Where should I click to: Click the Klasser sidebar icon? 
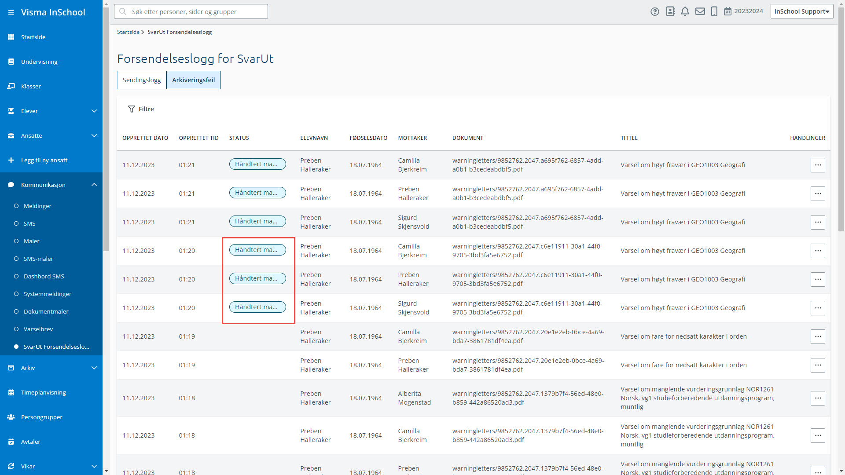(11, 86)
